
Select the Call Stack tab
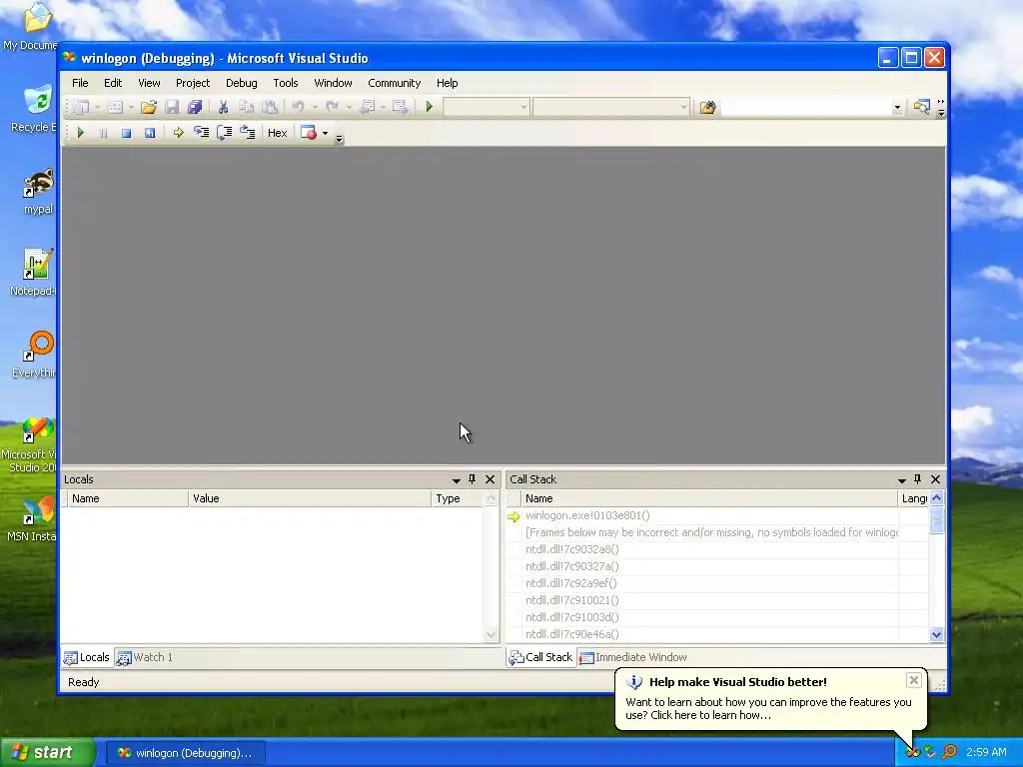click(x=540, y=657)
